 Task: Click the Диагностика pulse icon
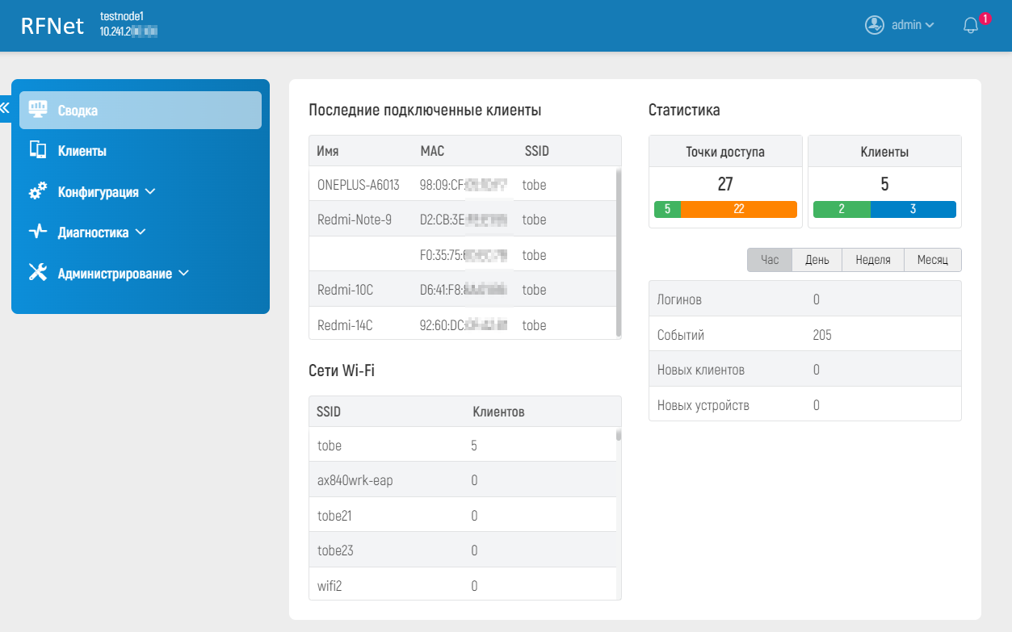click(x=38, y=232)
